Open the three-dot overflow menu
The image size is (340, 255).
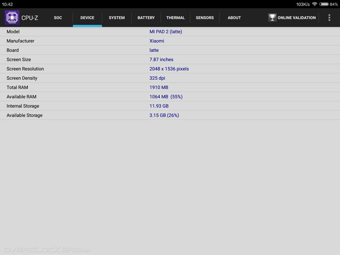coord(329,17)
